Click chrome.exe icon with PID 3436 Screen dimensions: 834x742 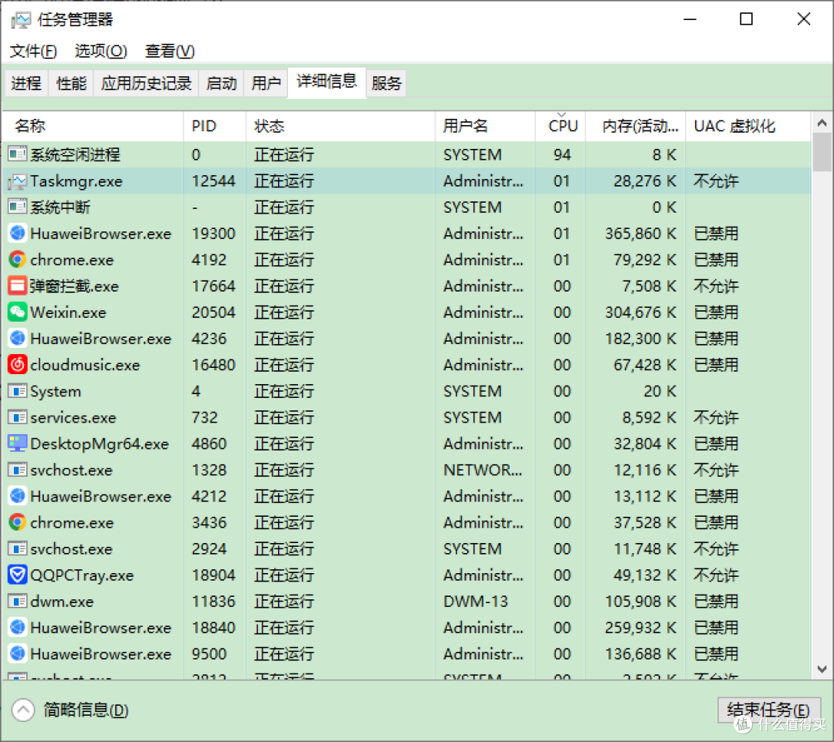pyautogui.click(x=17, y=523)
